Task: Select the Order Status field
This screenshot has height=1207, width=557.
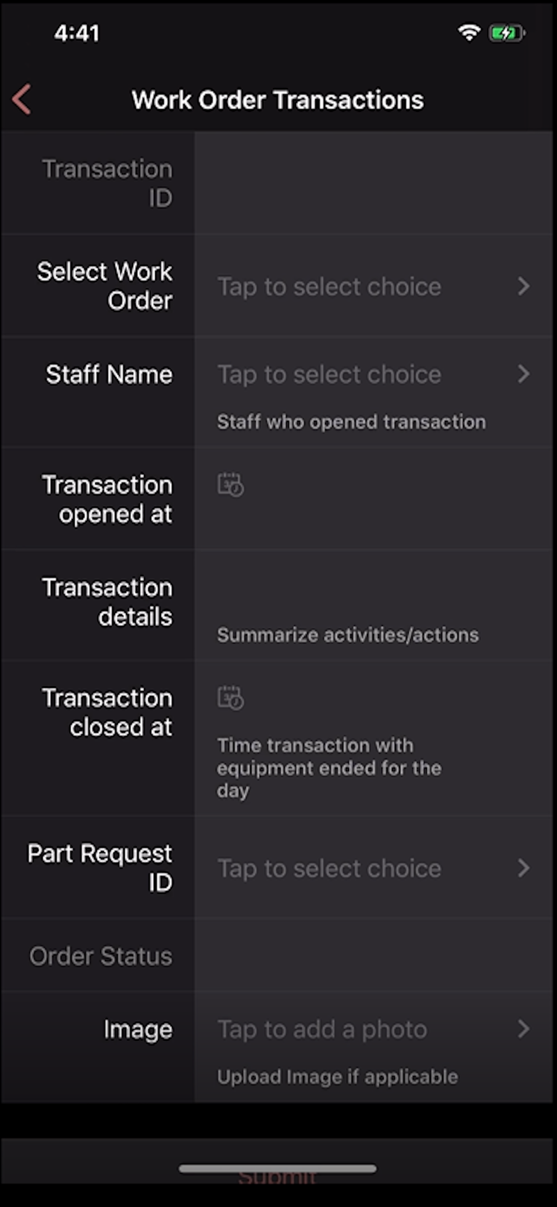Action: (x=373, y=955)
